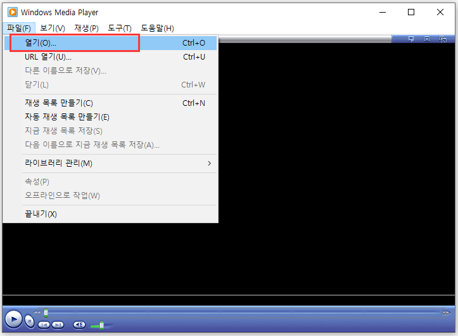Screen dimensions: 458x336
Task: Click the switch-to-full-mode icon with the arrow
Action: click(x=443, y=39)
